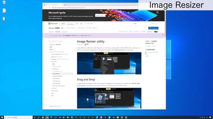
Task: Click the Drag and Drop heading
Action: pos(86,79)
